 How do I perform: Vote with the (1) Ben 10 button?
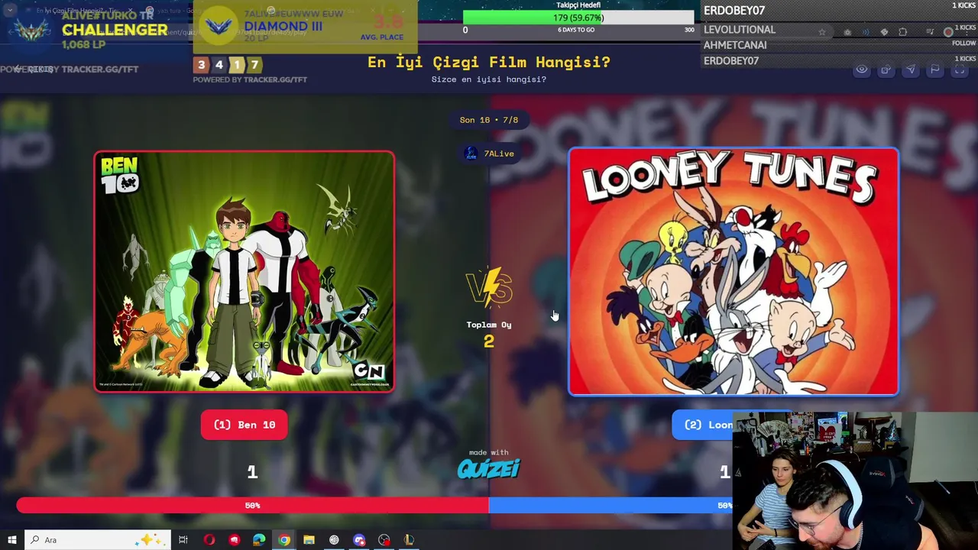click(244, 425)
